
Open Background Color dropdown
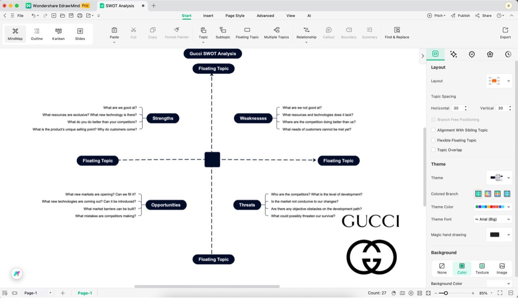point(499,283)
